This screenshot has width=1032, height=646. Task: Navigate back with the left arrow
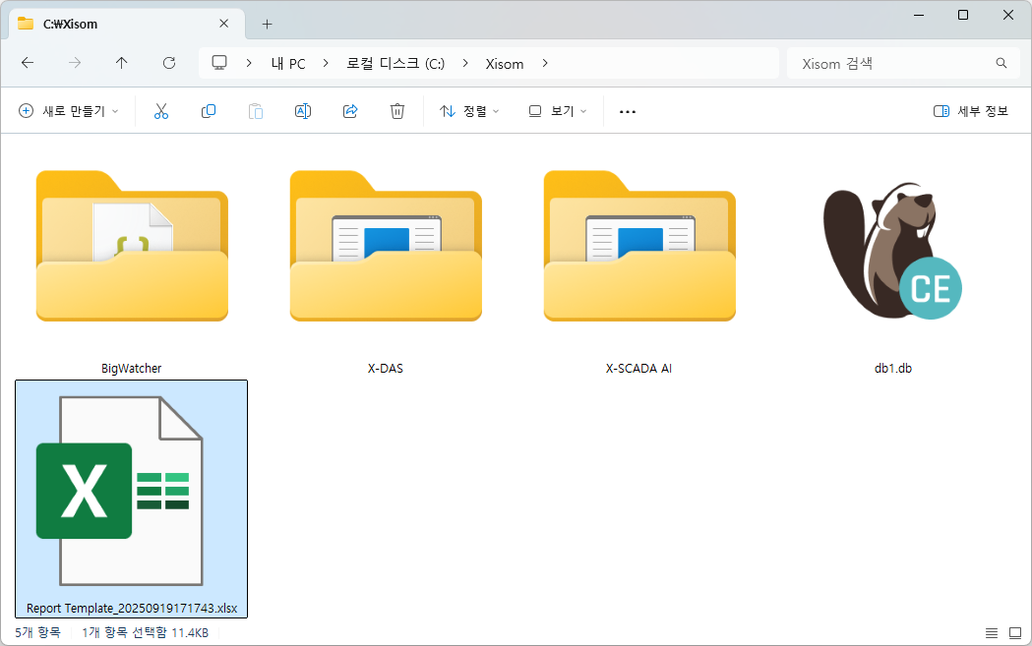[28, 63]
